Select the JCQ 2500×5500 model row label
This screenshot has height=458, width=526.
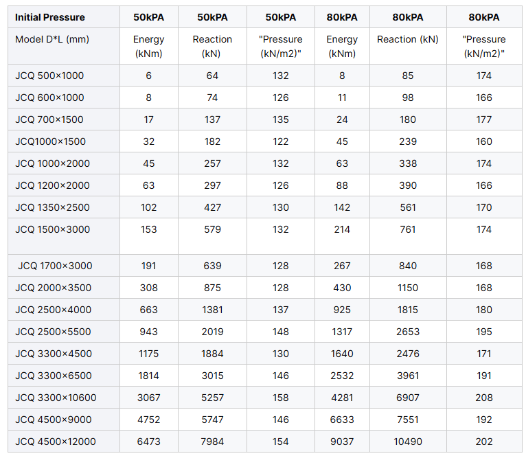click(x=64, y=332)
